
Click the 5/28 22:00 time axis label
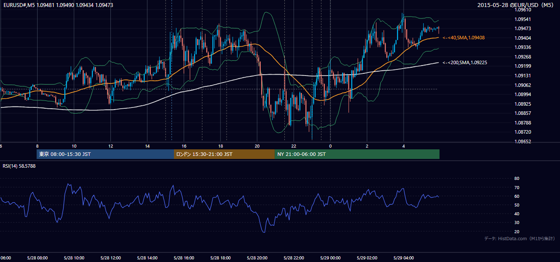294,258
